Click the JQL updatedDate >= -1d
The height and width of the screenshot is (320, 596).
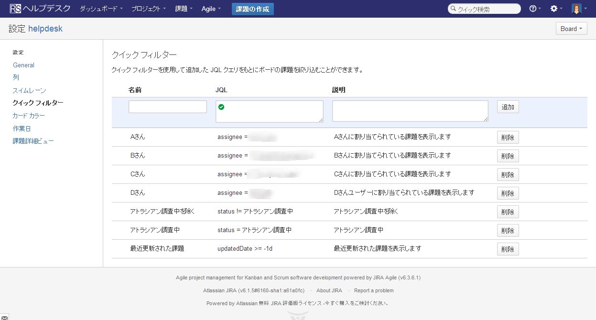245,249
